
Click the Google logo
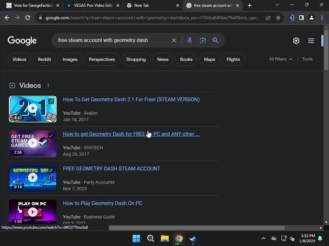(22, 41)
